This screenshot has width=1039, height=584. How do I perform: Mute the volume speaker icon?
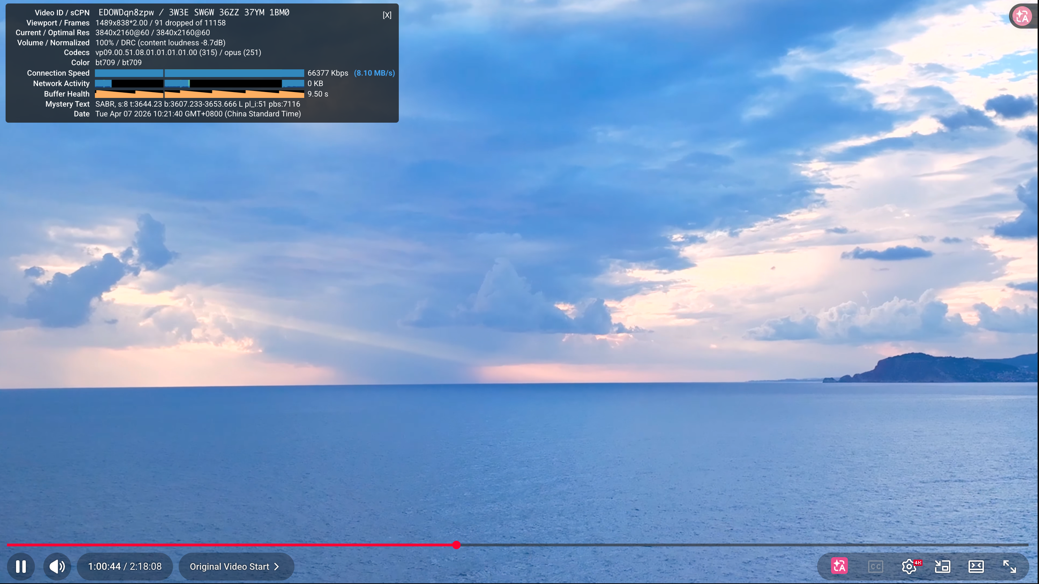(57, 566)
